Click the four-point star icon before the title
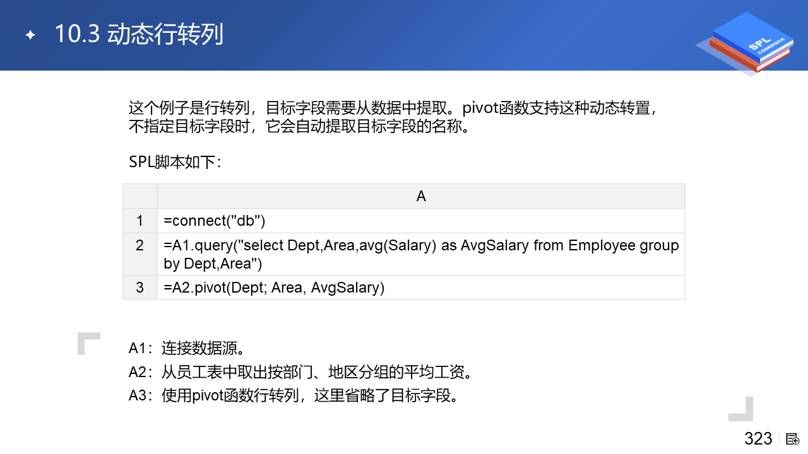This screenshot has width=808, height=454. point(30,35)
